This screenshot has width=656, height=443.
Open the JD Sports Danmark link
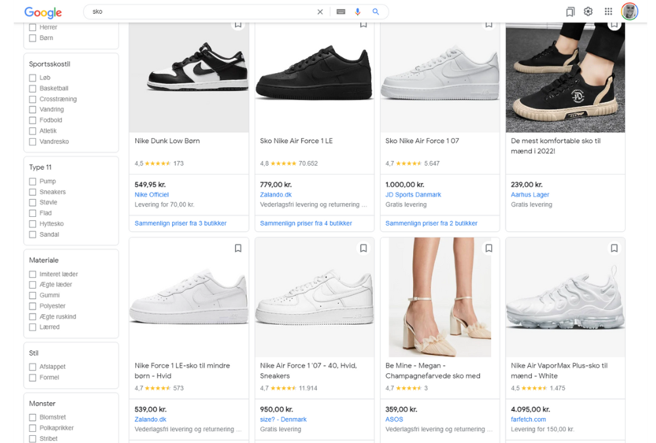pyautogui.click(x=413, y=195)
